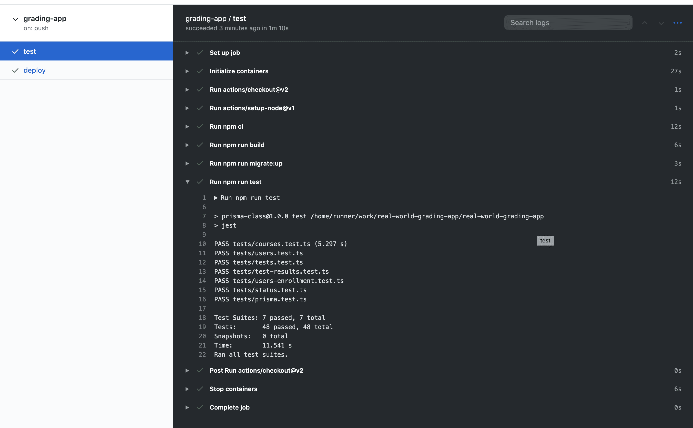Click the checkmark icon beside test job
693x428 pixels.
pyautogui.click(x=15, y=51)
